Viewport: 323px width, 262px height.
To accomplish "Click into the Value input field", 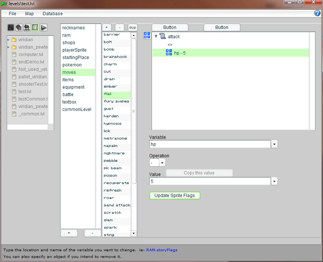I will pos(210,181).
